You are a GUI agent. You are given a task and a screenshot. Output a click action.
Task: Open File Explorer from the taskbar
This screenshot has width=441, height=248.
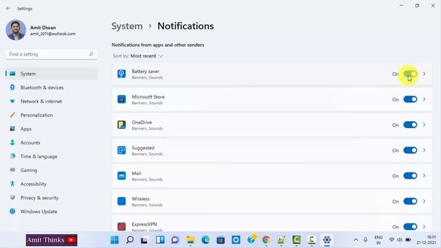pyautogui.click(x=190, y=240)
